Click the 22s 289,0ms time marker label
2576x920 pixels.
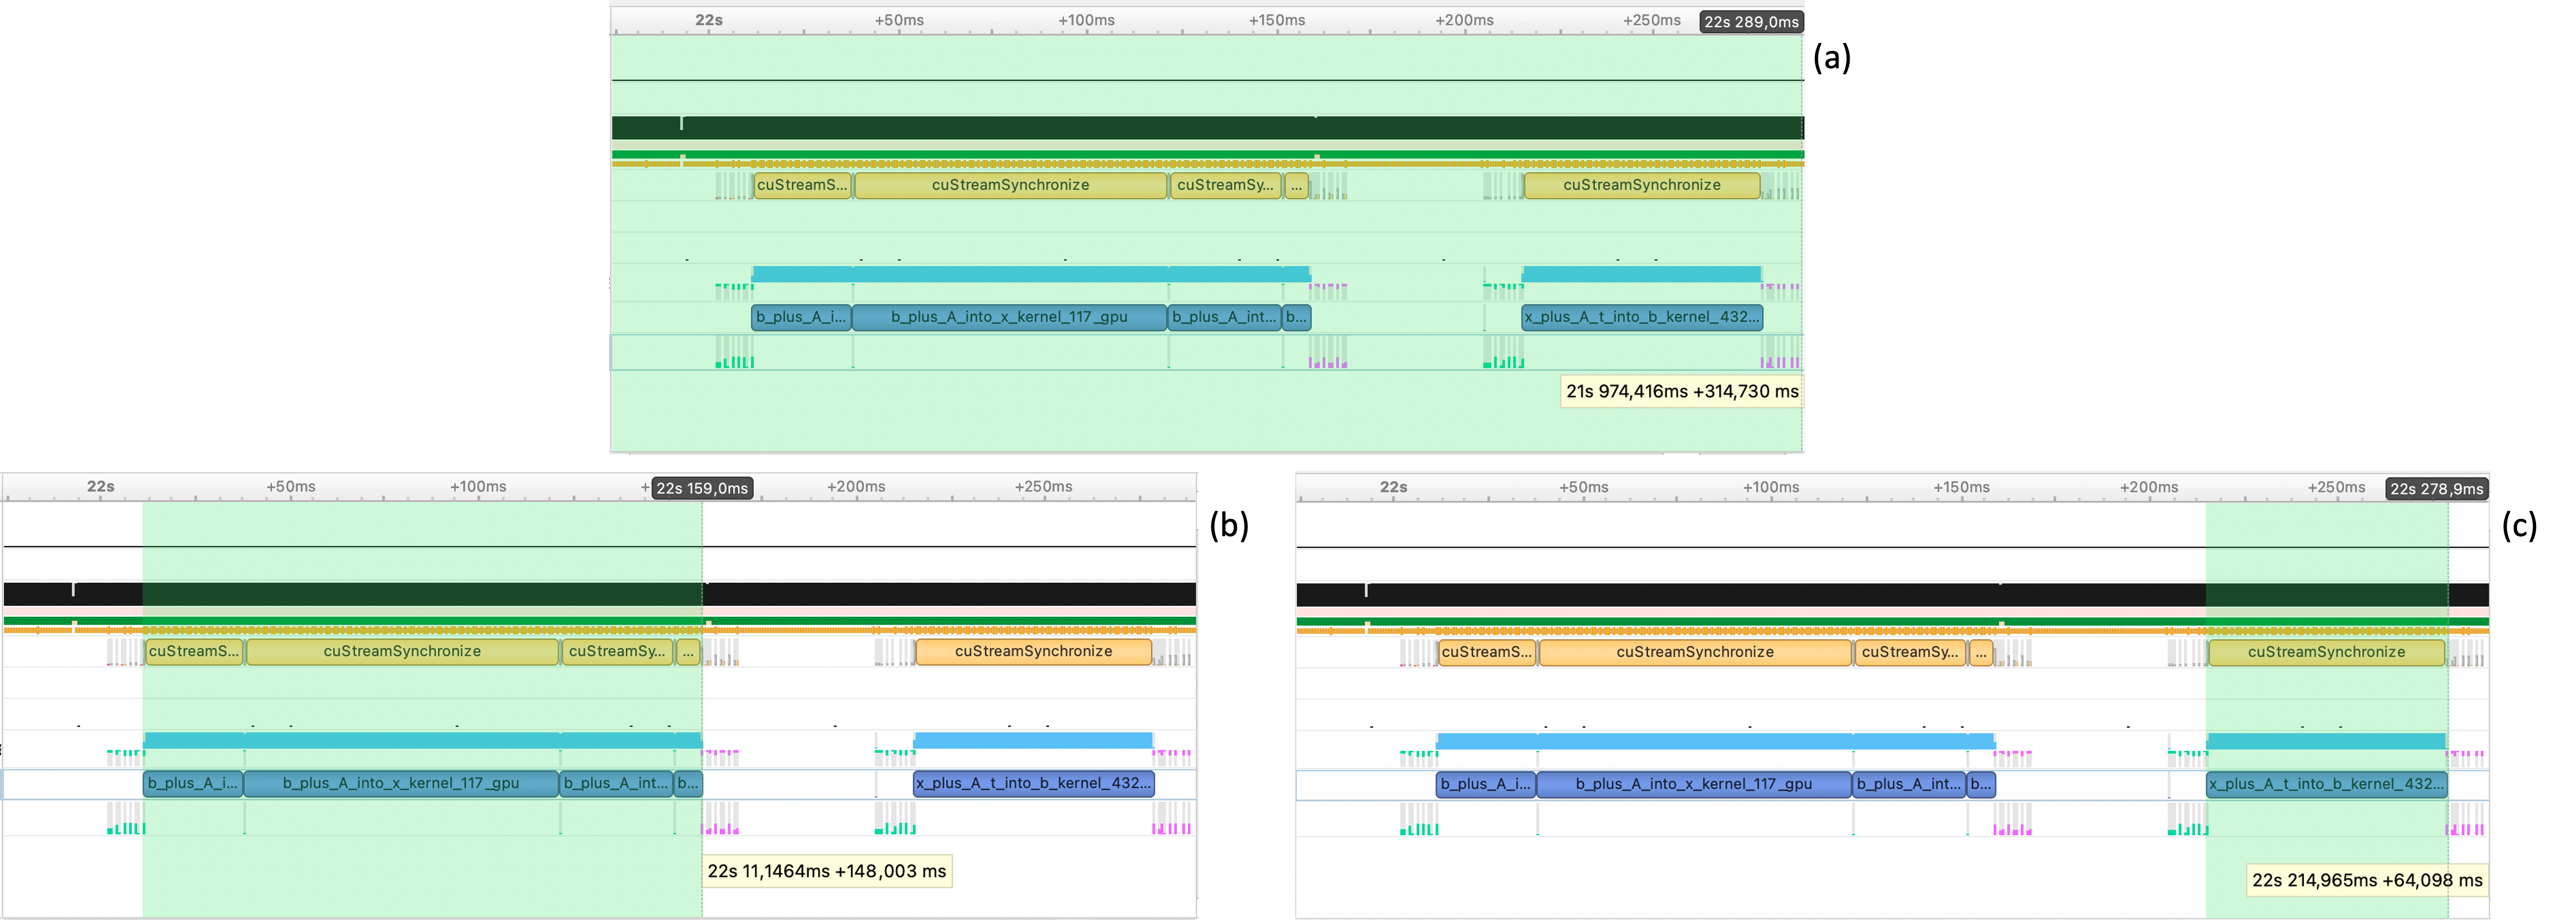coord(1751,22)
